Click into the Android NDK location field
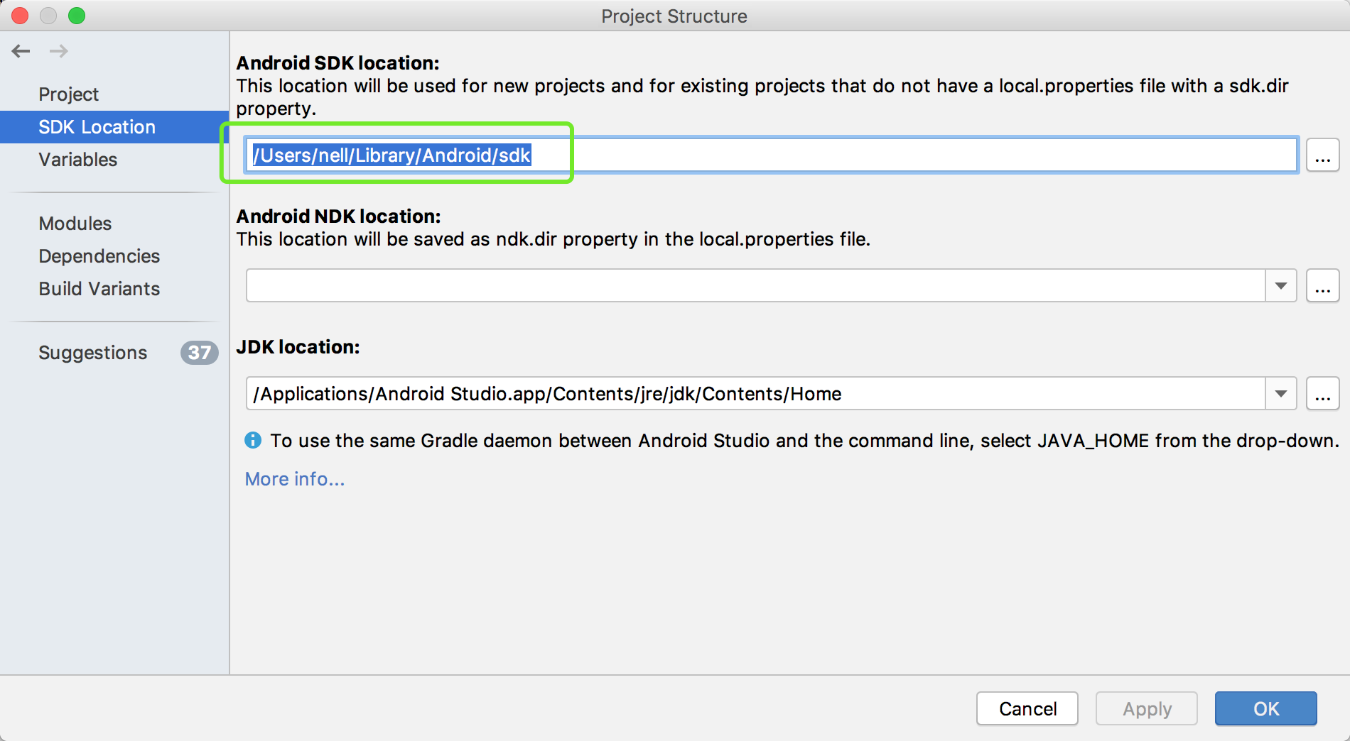This screenshot has width=1350, height=741. coord(756,286)
